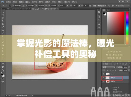Commit transform with the checkmark icon
The width and height of the screenshot is (131, 97).
116,6
